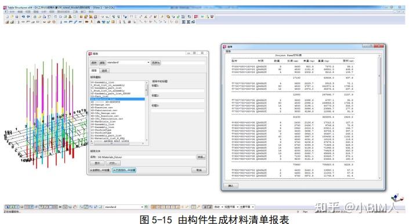
Task: Click the red Tekla report icon in the top toolbar
Action: pos(196,17)
